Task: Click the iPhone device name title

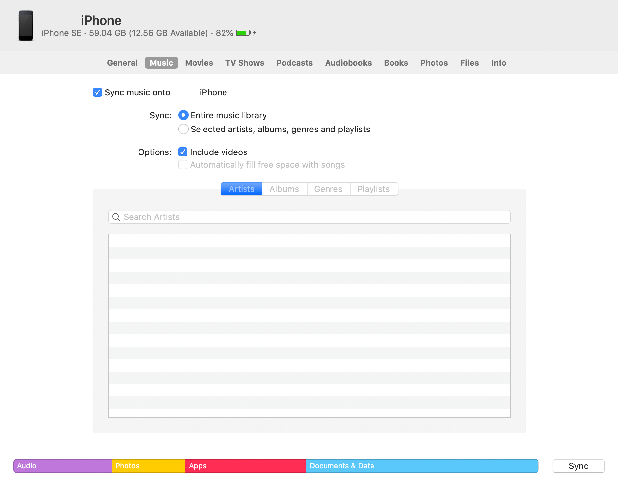Action: point(101,20)
